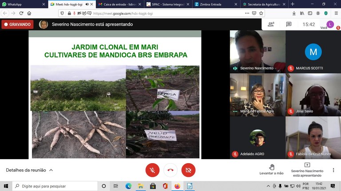The height and width of the screenshot is (191, 341).
Task: Open Firefox from the Windows taskbar
Action: point(177,186)
